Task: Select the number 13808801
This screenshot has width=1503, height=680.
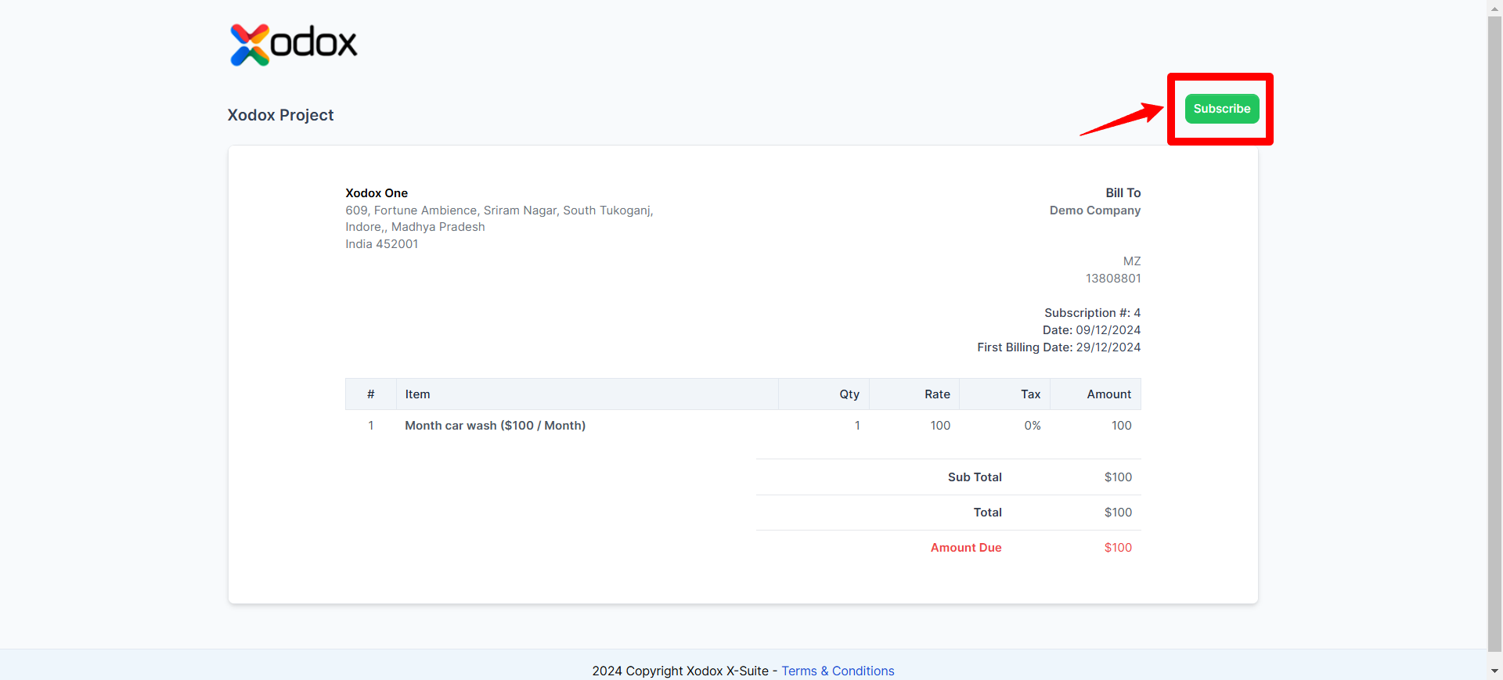Action: coord(1113,279)
